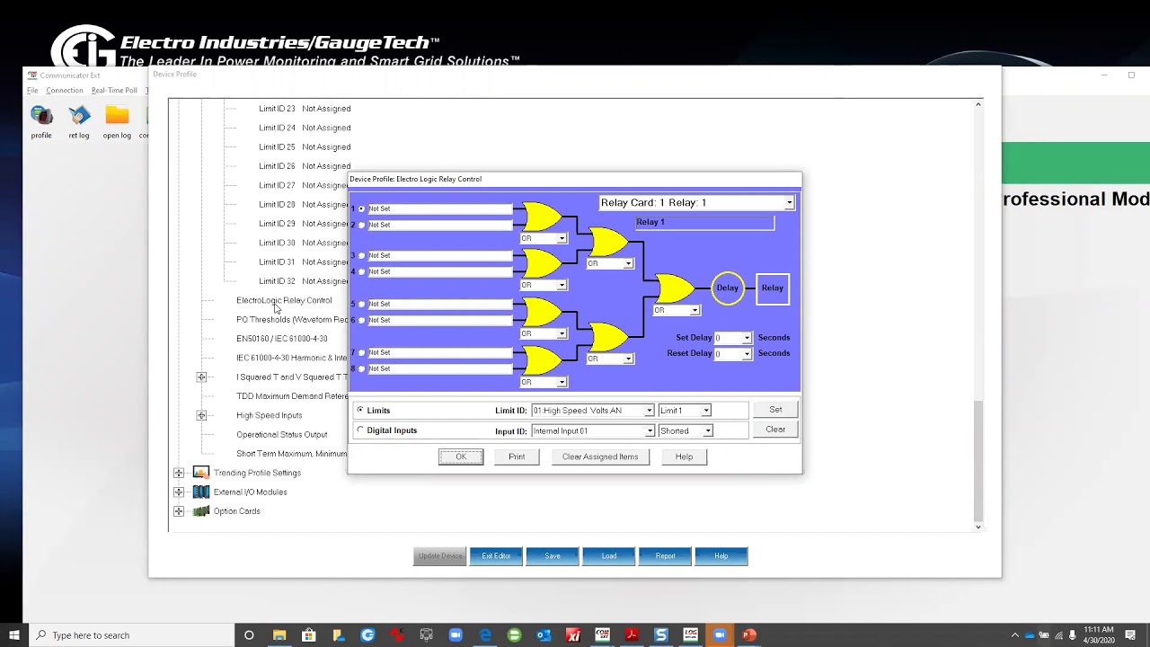Select input 4 radio button
Viewport: 1150px width, 647px height.
pos(362,271)
